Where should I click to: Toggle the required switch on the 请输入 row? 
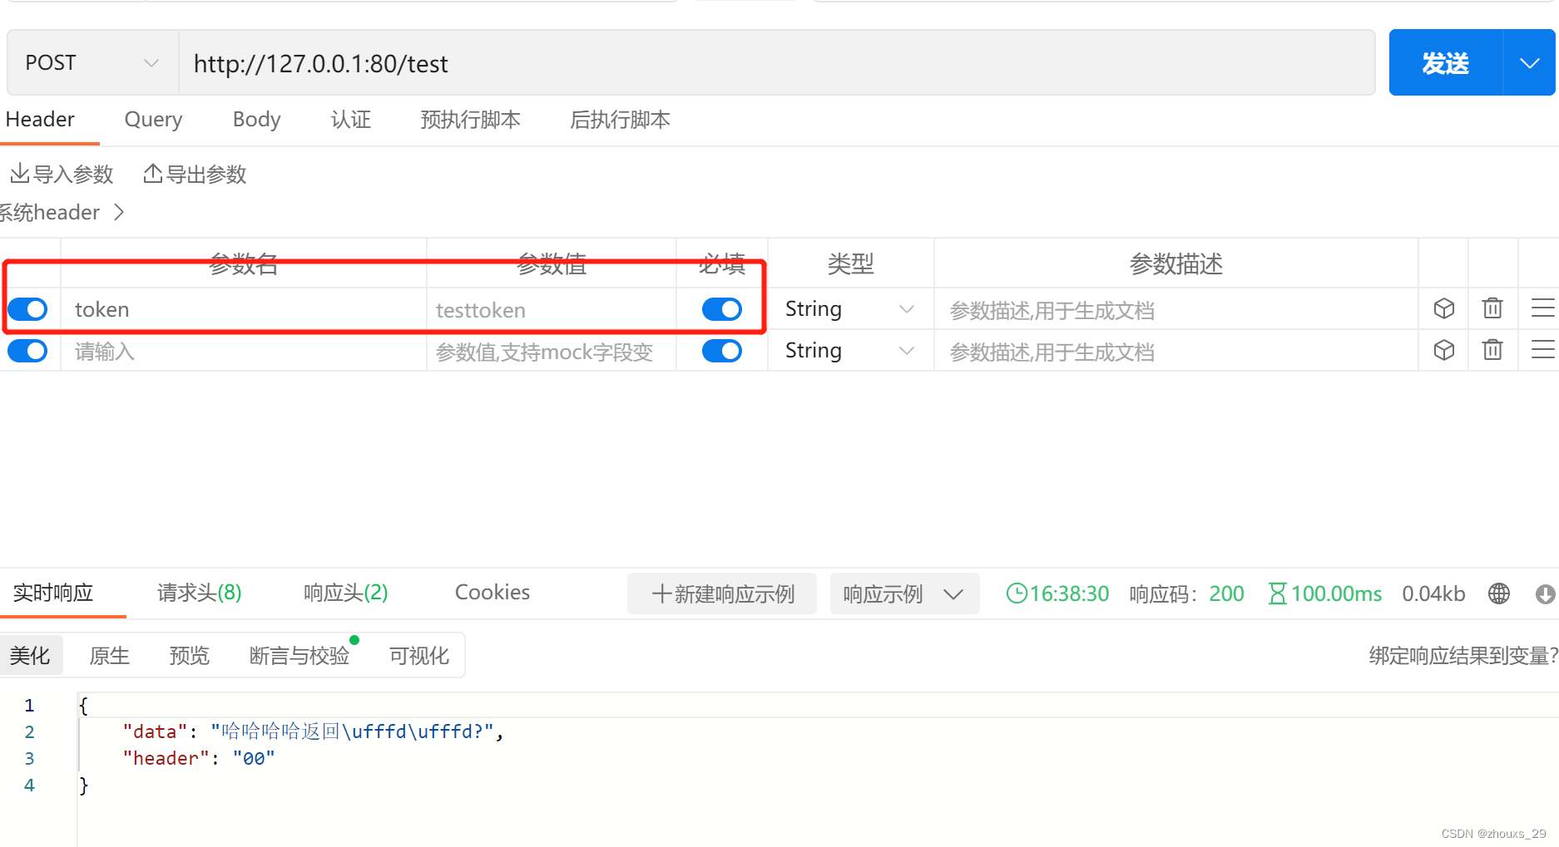click(x=722, y=351)
